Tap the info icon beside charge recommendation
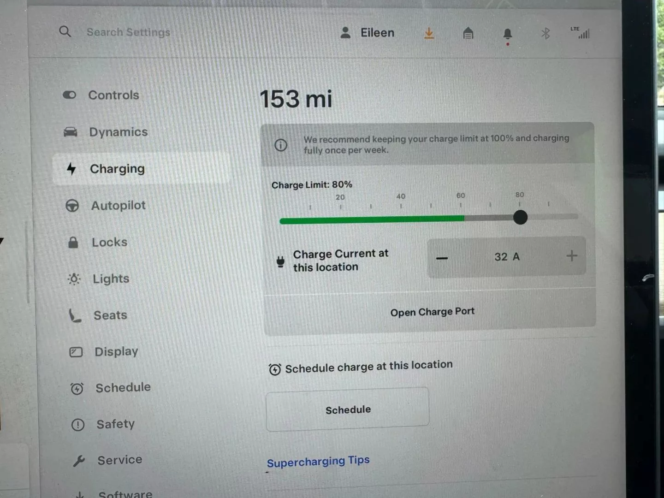 tap(281, 145)
